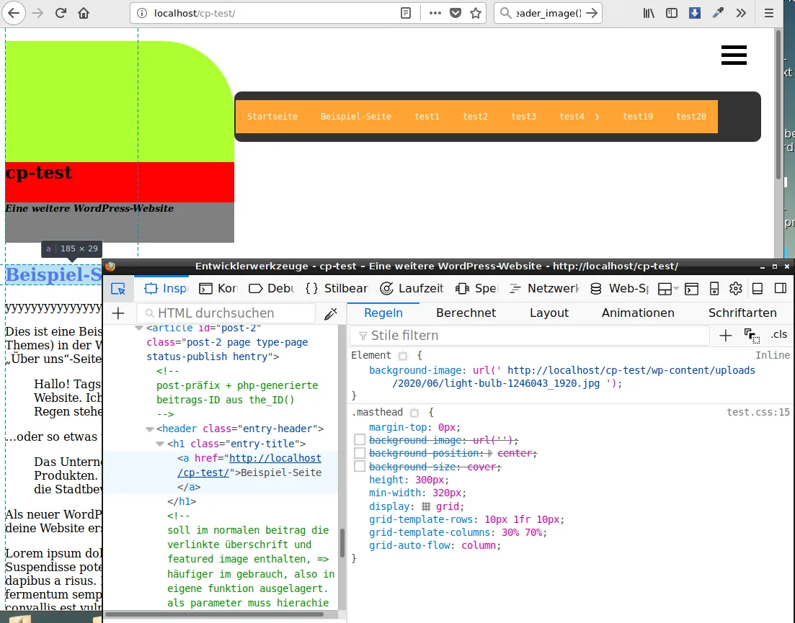Toggle the .cls class panel
The width and height of the screenshot is (795, 623).
coord(778,334)
